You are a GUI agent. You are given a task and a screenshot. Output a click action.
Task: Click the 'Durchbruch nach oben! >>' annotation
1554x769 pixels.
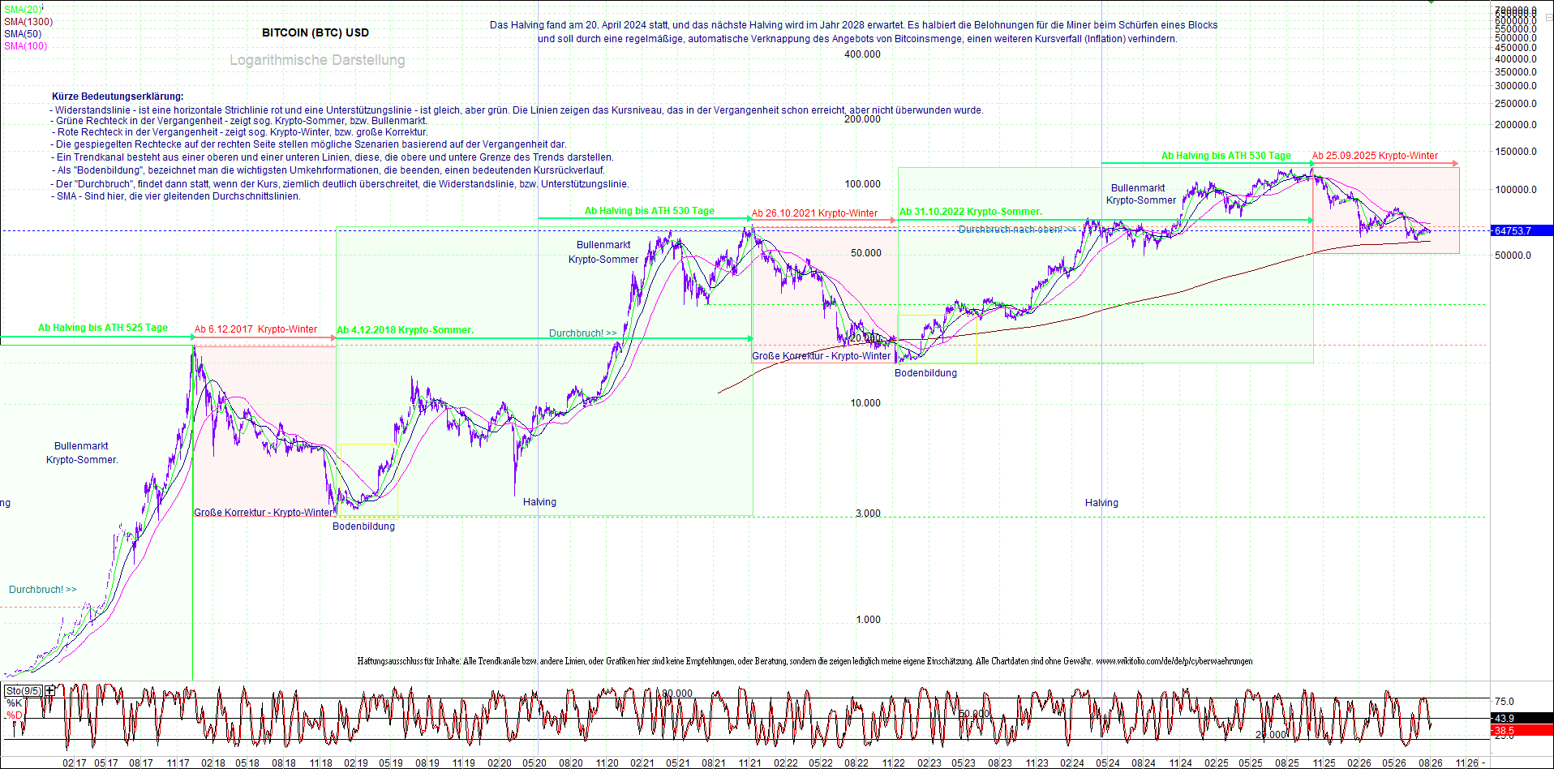(x=1017, y=230)
